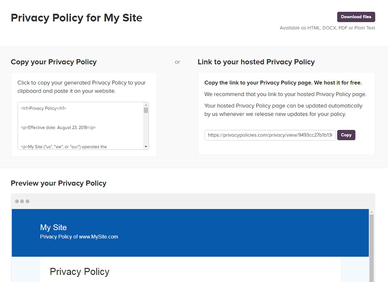
Task: Click the scroll-down arrow on the HTML code box
Action: (x=147, y=146)
